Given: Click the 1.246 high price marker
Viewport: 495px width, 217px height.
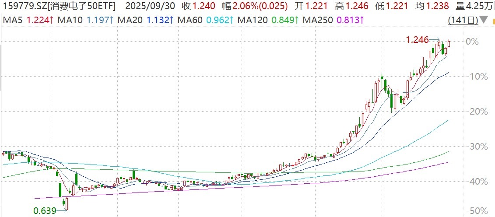Looking at the screenshot, I should (x=417, y=40).
